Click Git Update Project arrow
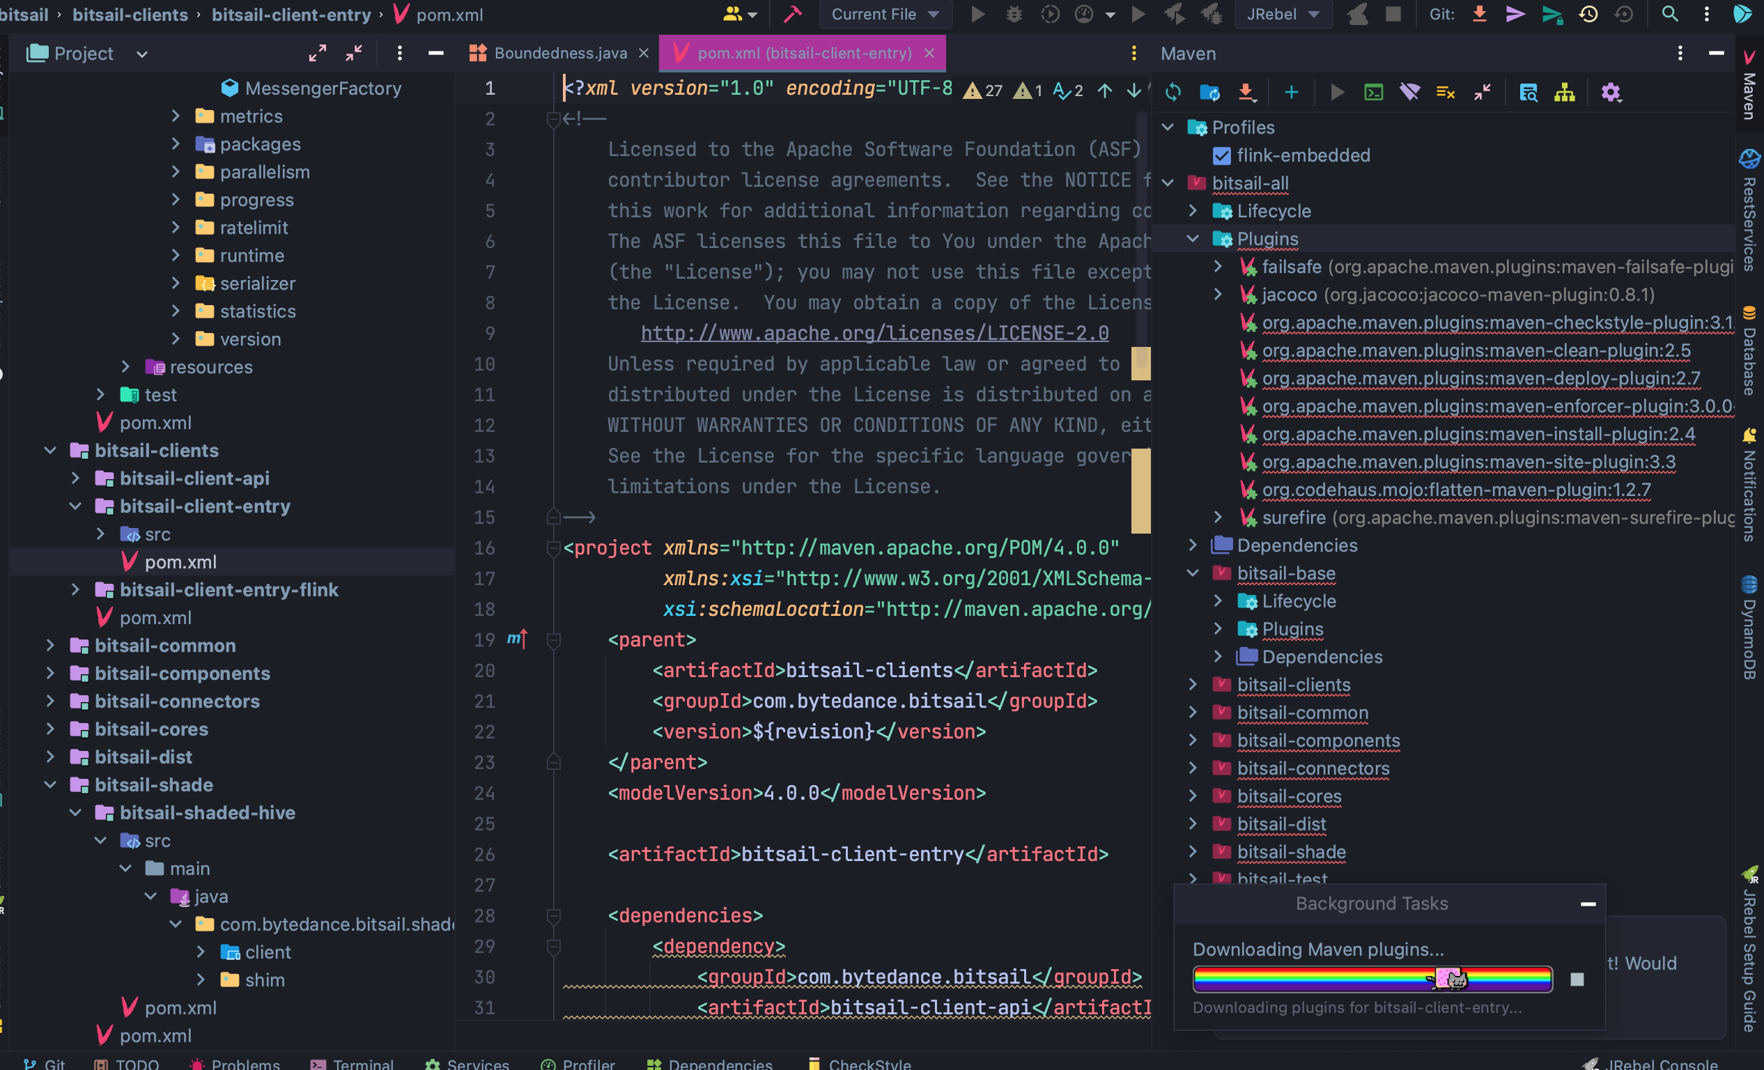The height and width of the screenshot is (1070, 1764). coord(1479,15)
